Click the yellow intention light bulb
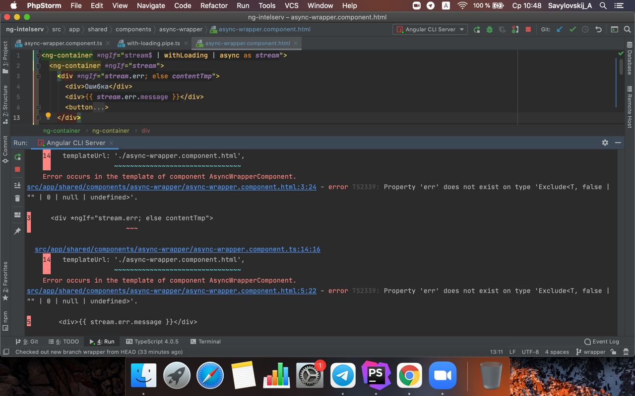The width and height of the screenshot is (635, 396). click(48, 116)
